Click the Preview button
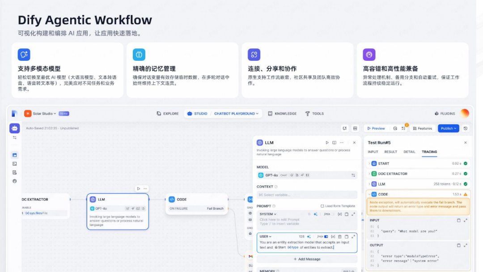483x272 pixels. pos(376,128)
